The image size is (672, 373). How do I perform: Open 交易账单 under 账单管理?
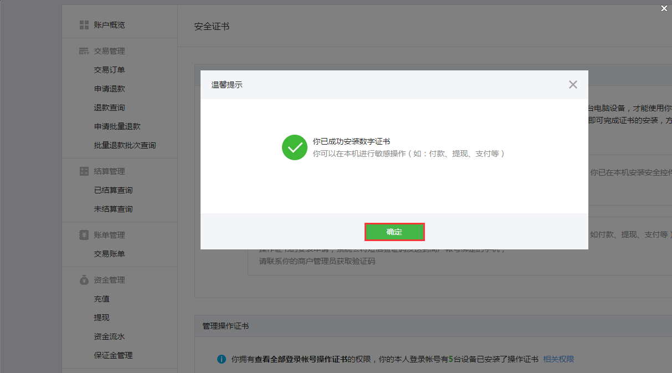[x=109, y=254]
